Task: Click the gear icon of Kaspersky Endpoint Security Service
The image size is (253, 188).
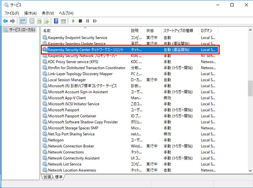Action: tap(45, 38)
